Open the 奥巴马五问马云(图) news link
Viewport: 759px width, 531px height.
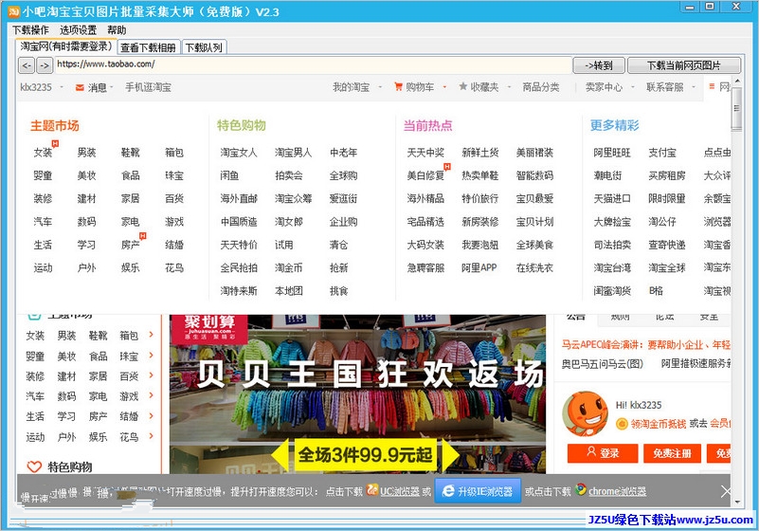[602, 363]
